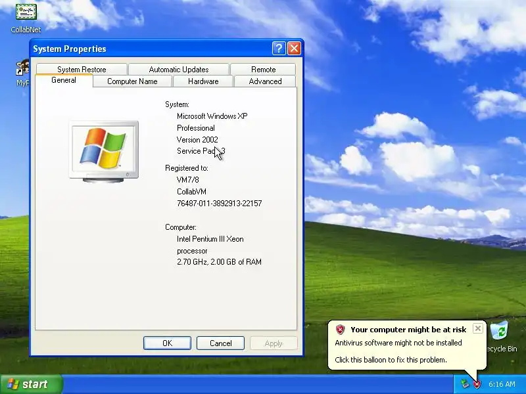Click the 'Registered to:' label

187,168
